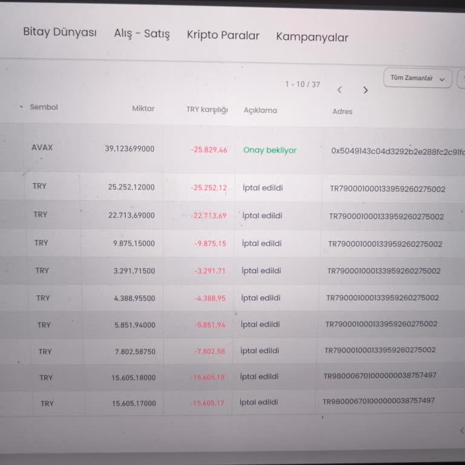Select value -22.713,69
This screenshot has height=465, width=465.
208,216
